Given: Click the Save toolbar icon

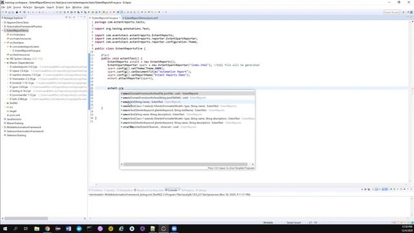Looking at the screenshot, I should (x=9, y=12).
